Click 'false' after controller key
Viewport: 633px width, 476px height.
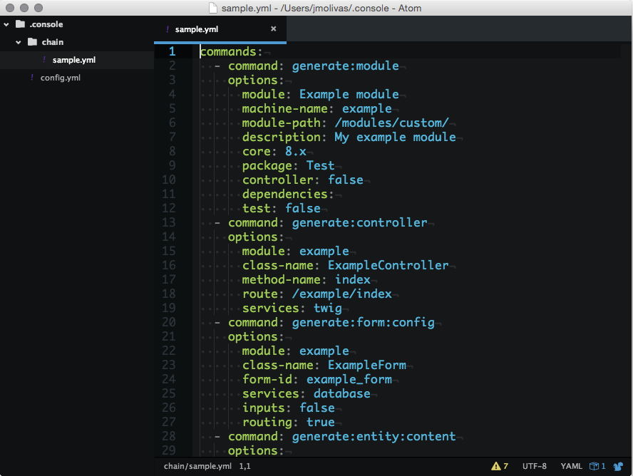click(x=346, y=180)
